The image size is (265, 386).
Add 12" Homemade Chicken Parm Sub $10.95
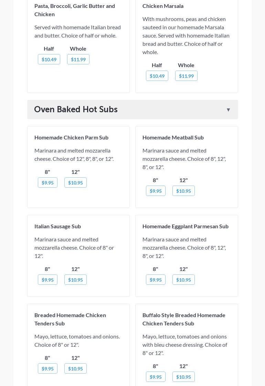pos(75,182)
